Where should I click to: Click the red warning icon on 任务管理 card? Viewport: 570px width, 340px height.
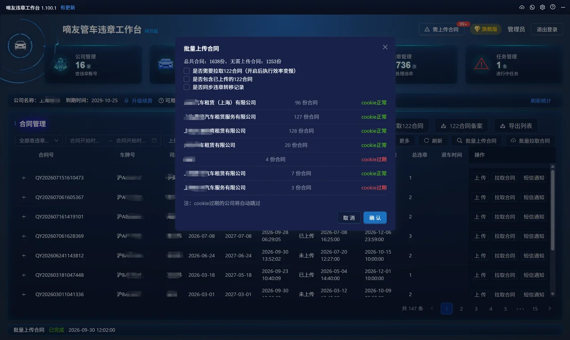click(x=481, y=64)
